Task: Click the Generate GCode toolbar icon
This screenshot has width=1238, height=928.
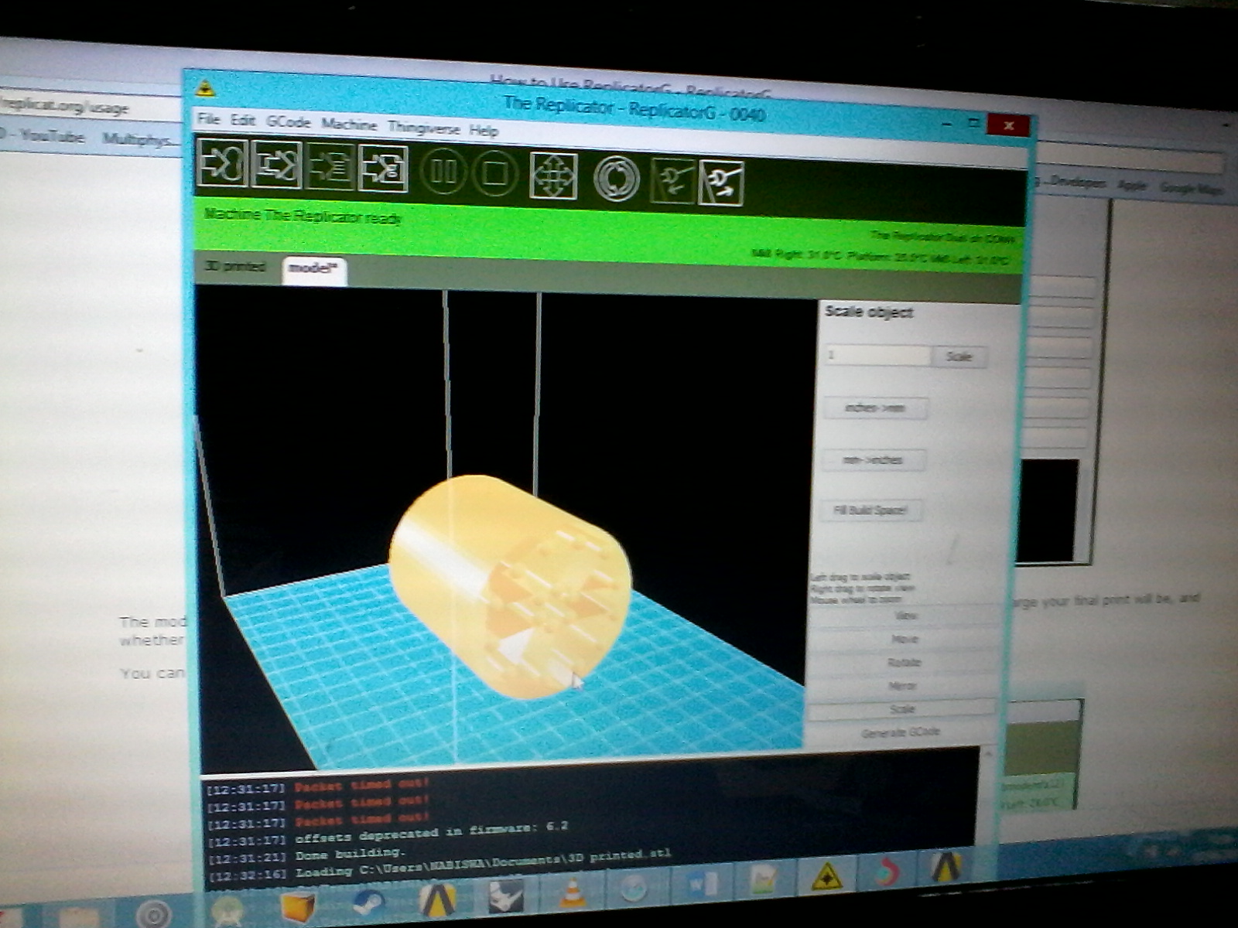Action: (383, 168)
